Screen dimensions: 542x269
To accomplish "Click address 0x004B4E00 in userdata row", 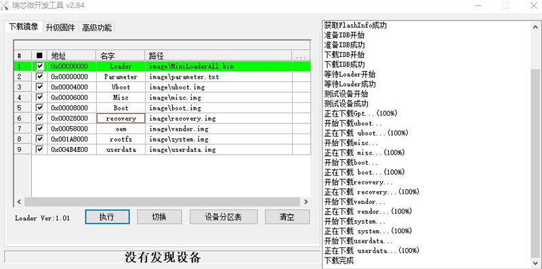I will tap(70, 149).
